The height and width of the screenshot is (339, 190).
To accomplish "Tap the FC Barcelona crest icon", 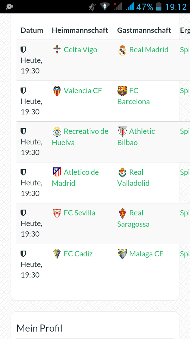I will coord(122,91).
